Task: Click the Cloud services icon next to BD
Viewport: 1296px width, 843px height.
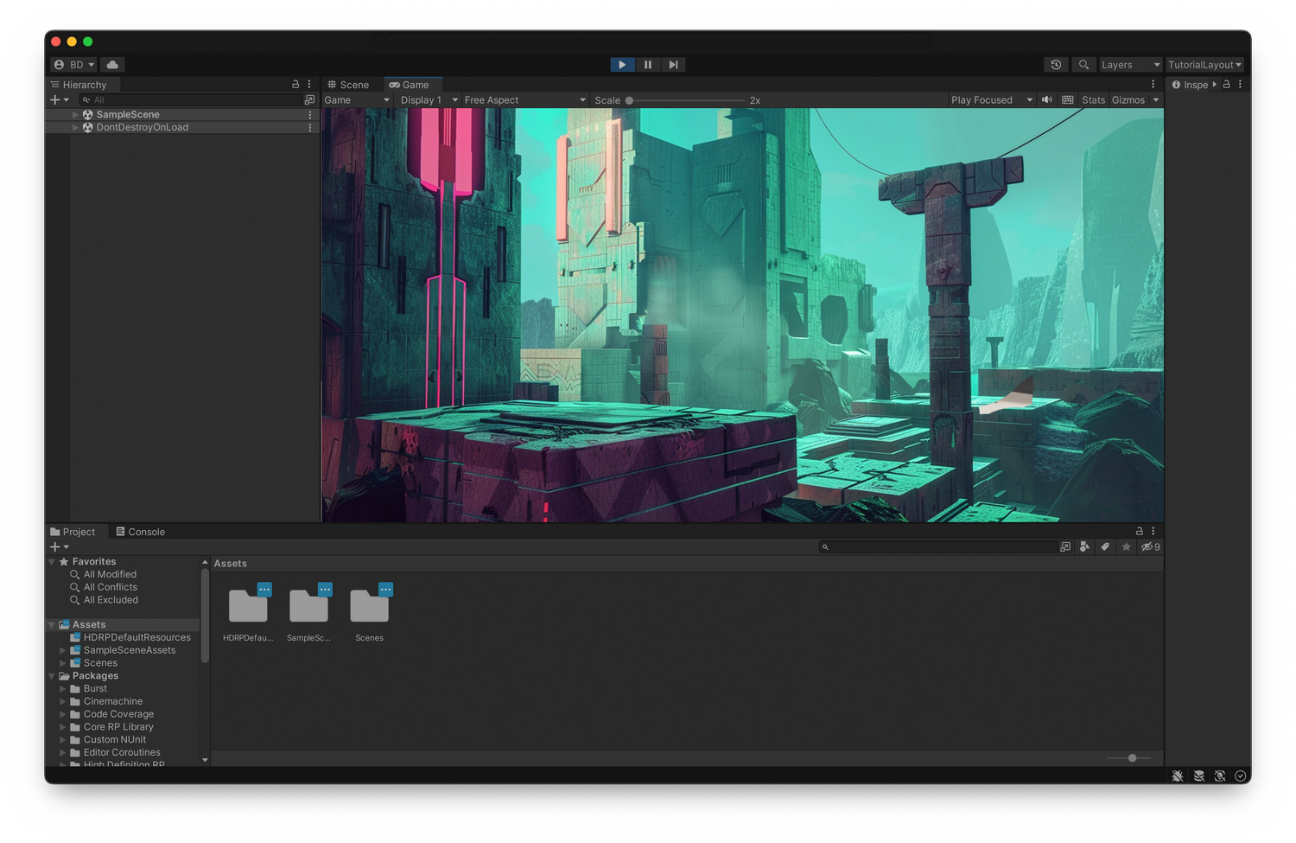Action: [111, 64]
